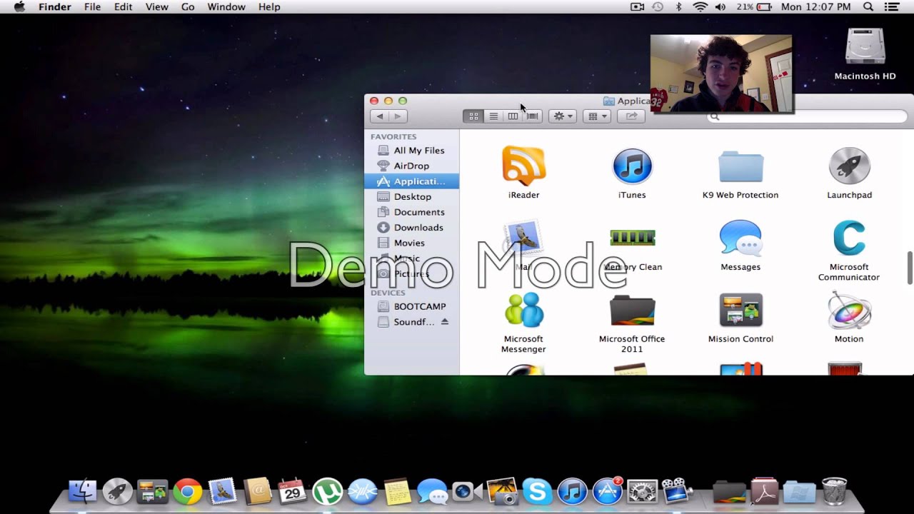Open the Motion application
This screenshot has width=914, height=514.
click(x=848, y=310)
